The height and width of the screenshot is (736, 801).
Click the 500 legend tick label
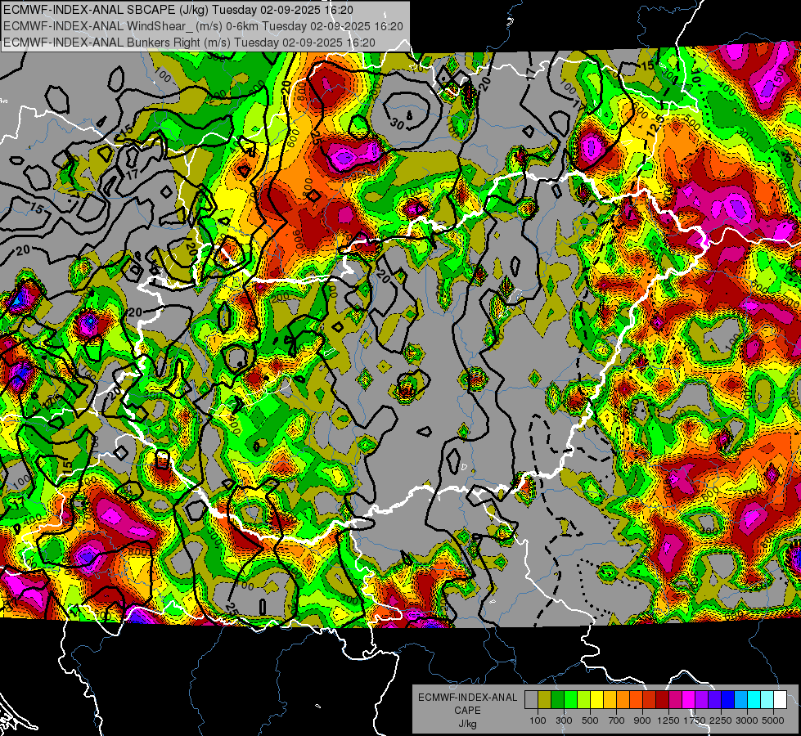590,720
